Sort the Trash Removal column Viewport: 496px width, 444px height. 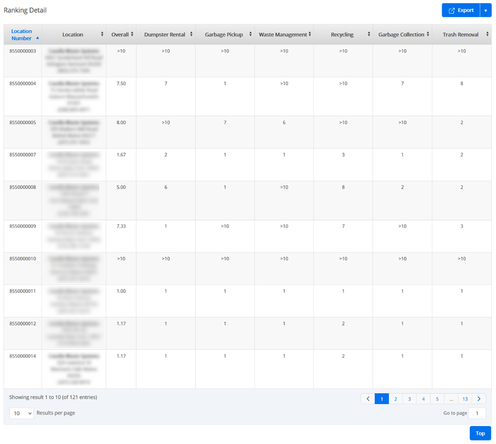462,34
